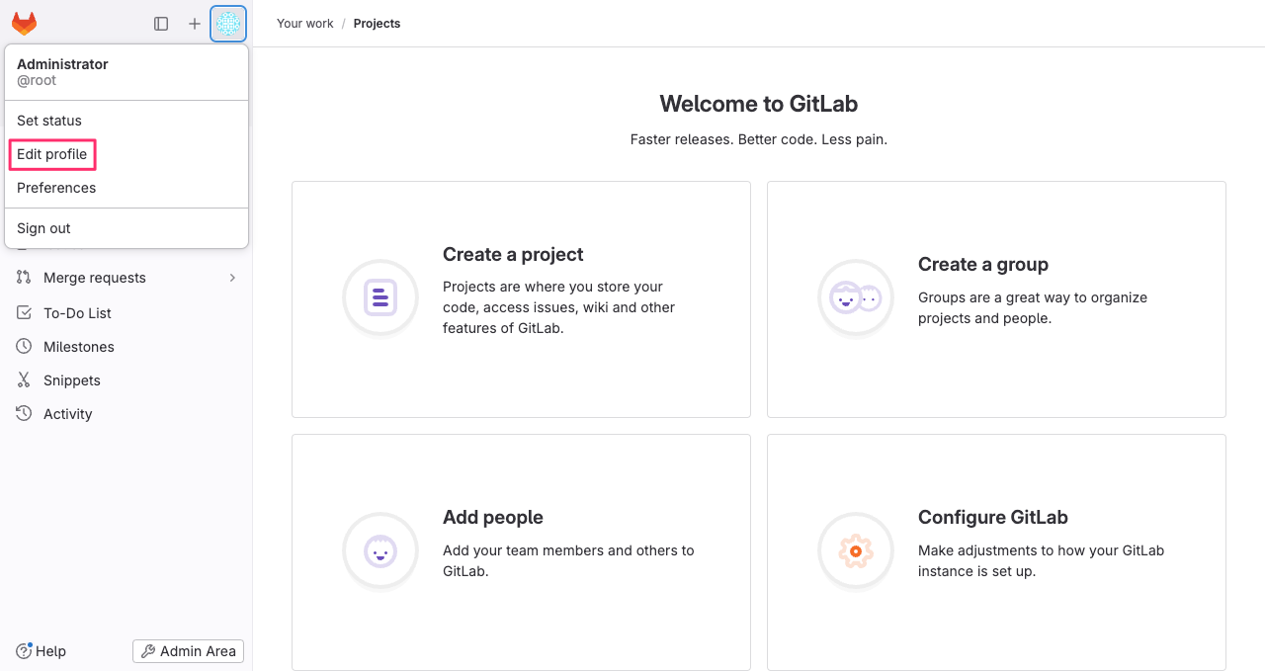Click the GitLab fox logo
Screen dimensions: 1265x671
[x=24, y=24]
